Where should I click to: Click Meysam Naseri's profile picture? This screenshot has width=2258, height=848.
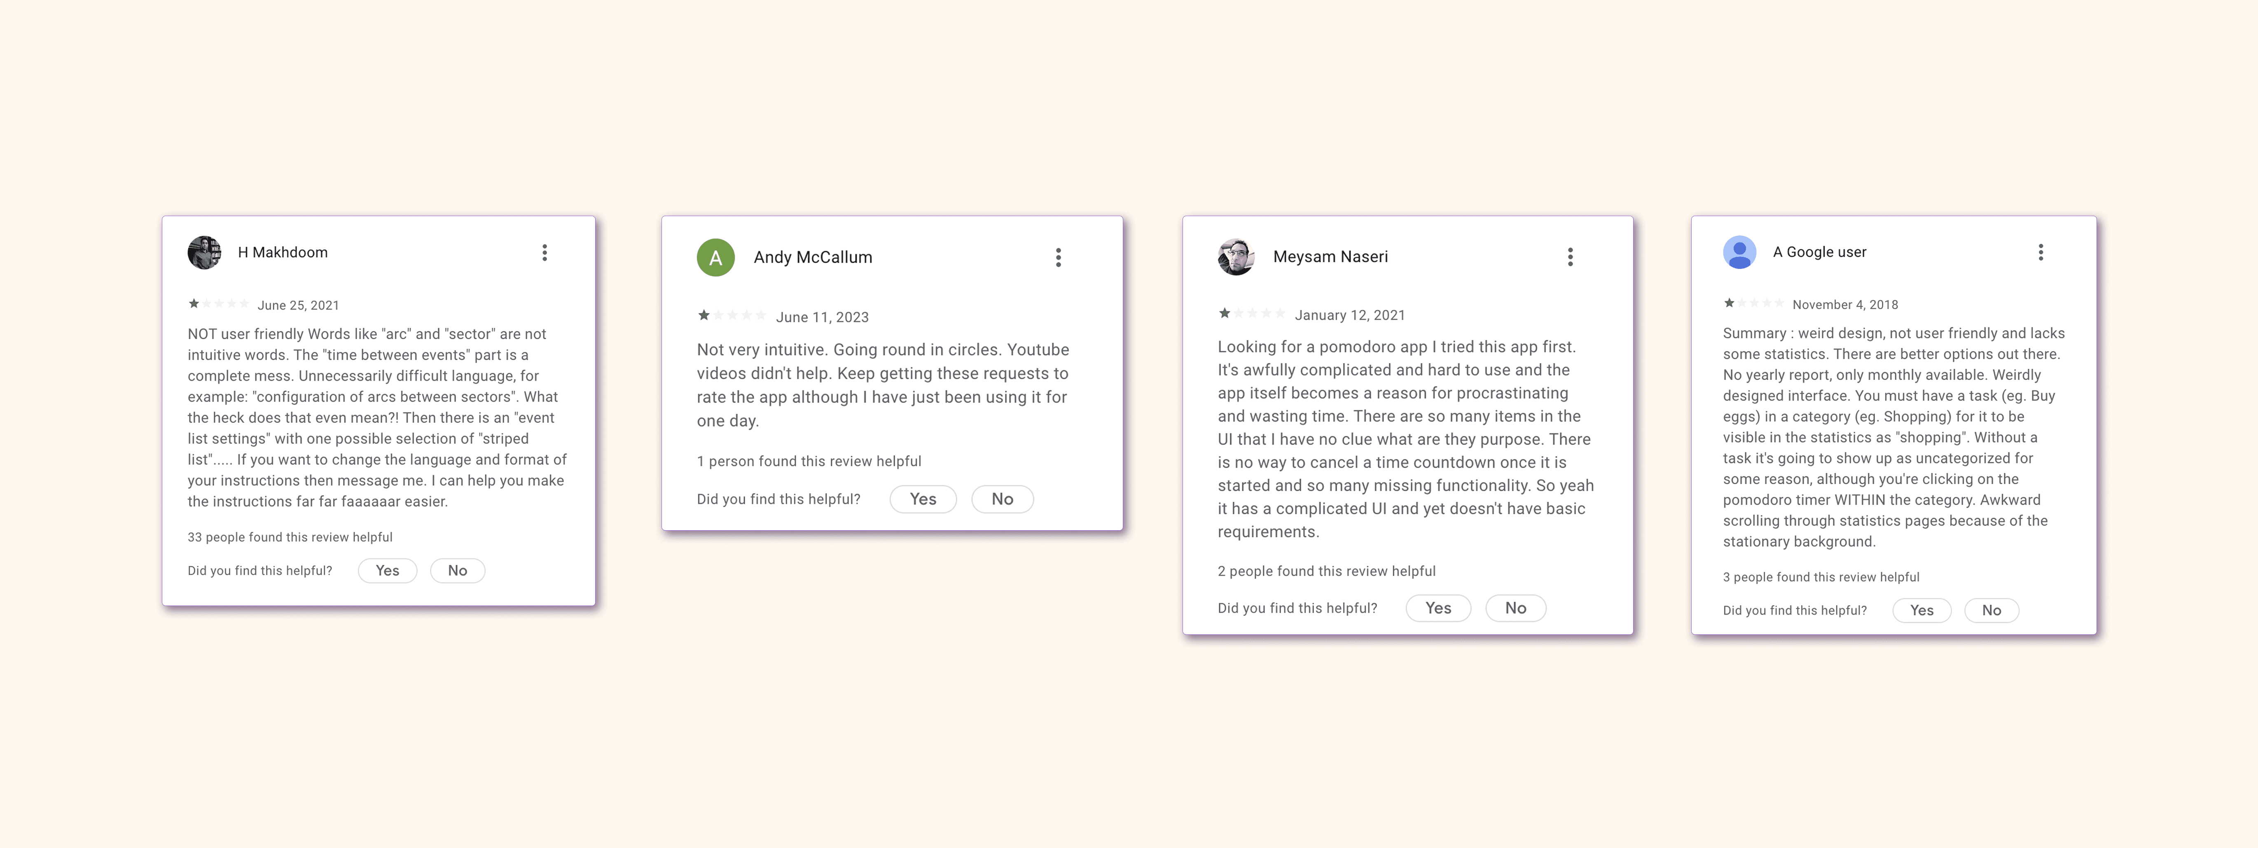[x=1236, y=257]
